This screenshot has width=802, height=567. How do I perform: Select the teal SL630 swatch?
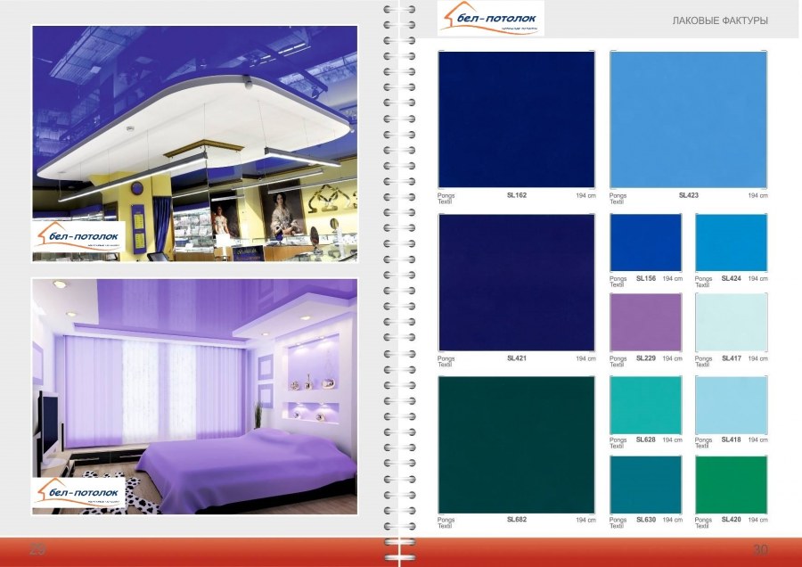(645, 484)
